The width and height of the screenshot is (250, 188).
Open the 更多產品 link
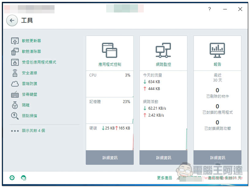tap(165, 178)
